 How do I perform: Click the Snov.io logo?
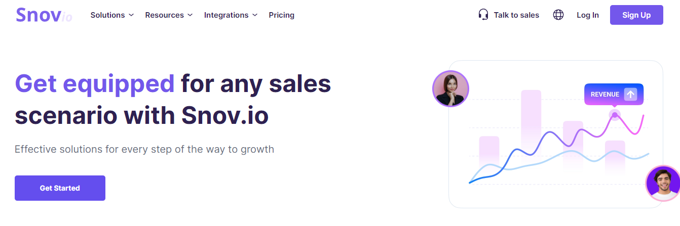[44, 15]
